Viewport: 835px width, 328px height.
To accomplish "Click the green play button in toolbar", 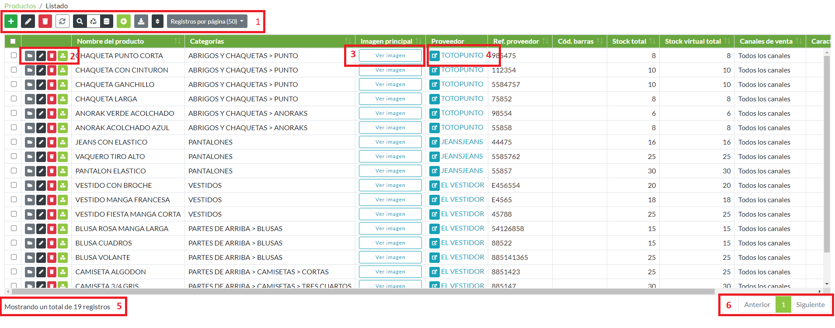I will (x=124, y=21).
